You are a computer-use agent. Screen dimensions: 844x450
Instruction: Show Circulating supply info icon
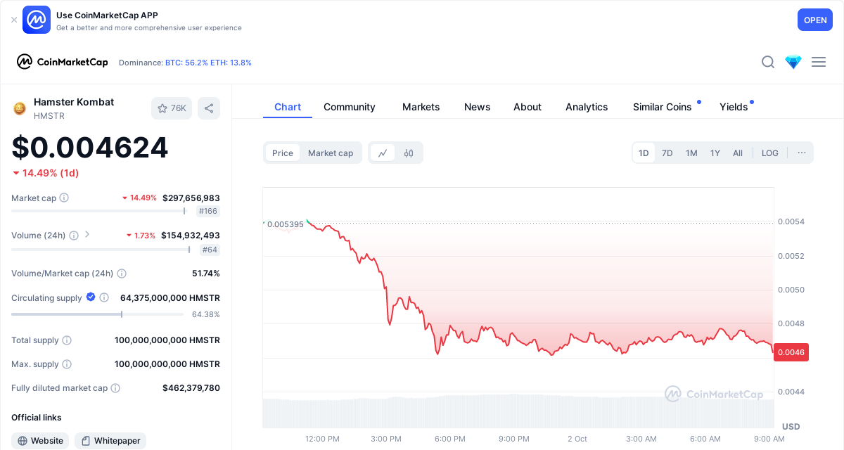pyautogui.click(x=104, y=298)
